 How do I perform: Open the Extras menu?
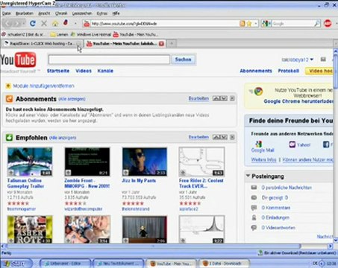102,13
